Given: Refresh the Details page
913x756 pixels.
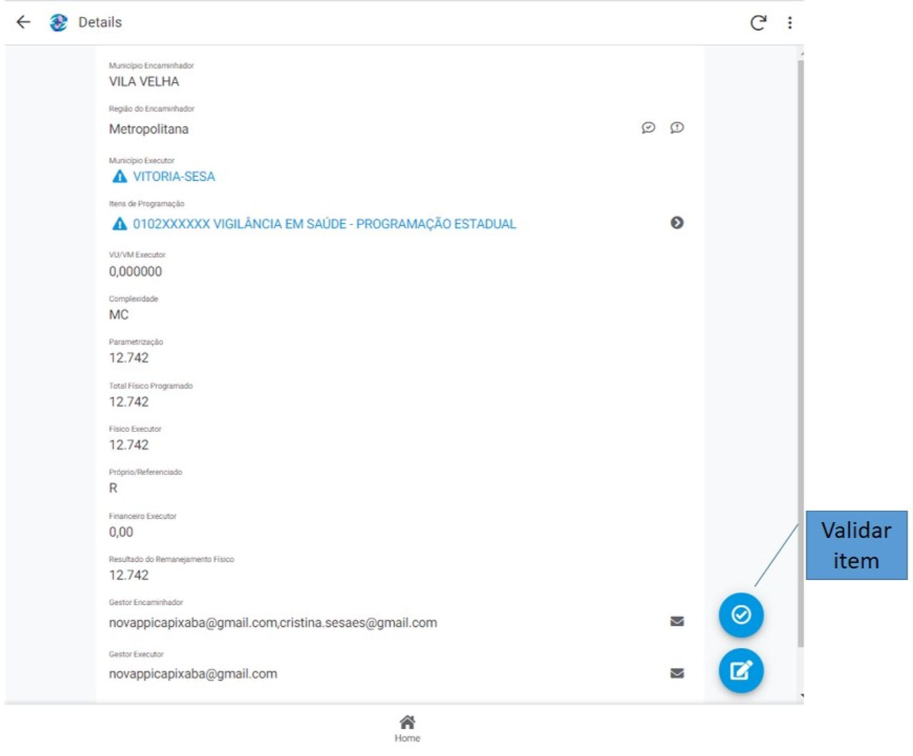Looking at the screenshot, I should [758, 23].
